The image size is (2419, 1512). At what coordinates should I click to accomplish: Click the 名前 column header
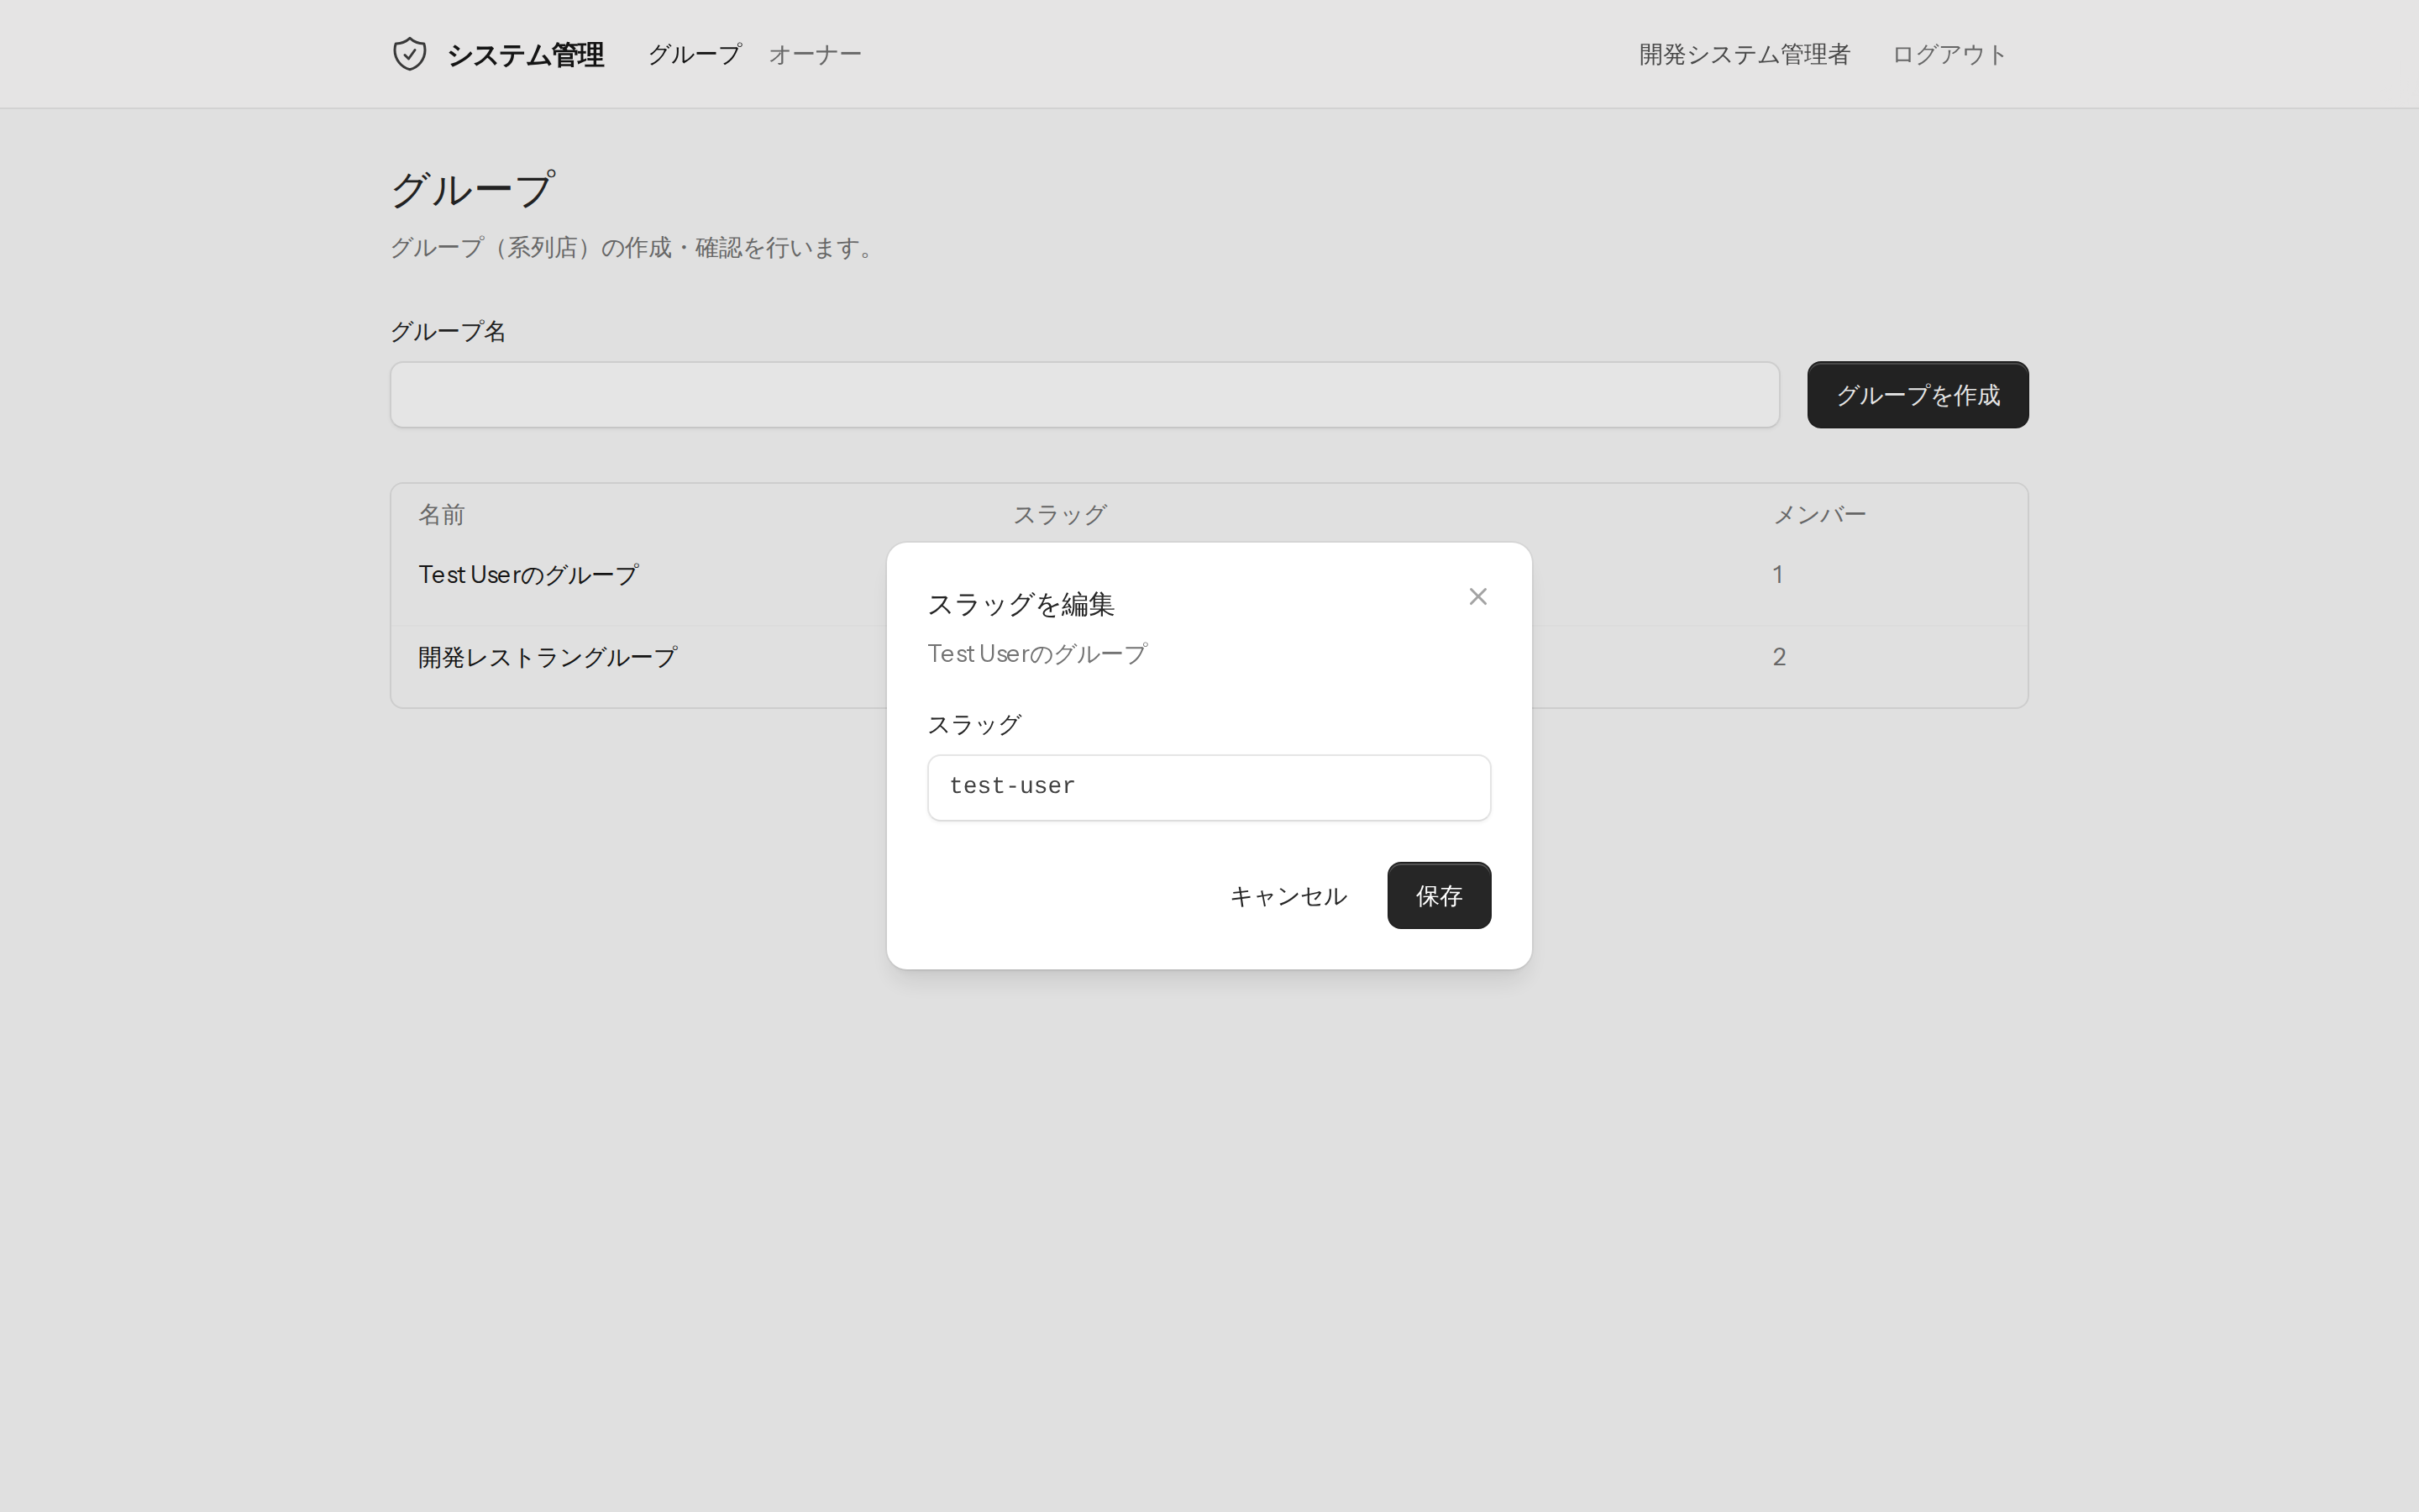coord(441,515)
